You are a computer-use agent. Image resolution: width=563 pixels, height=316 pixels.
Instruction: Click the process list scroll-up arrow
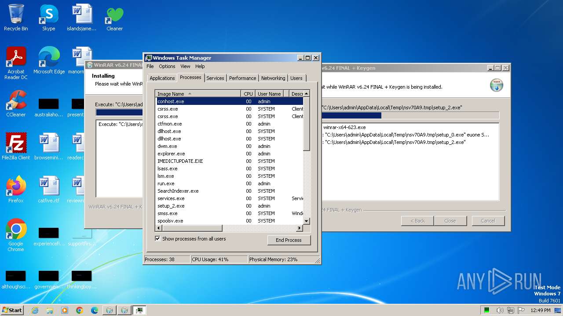[x=307, y=93]
